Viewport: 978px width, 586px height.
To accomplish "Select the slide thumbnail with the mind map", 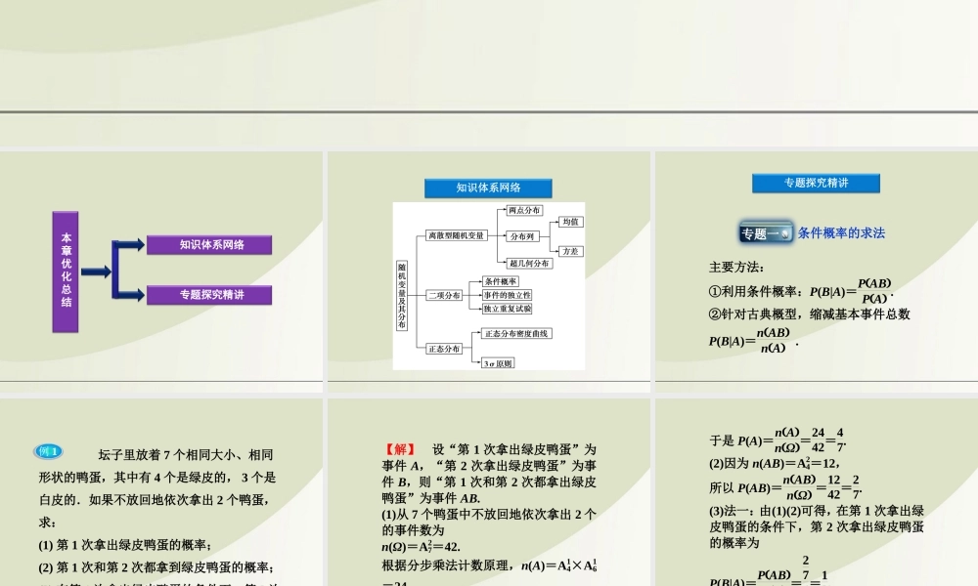I will (x=488, y=272).
